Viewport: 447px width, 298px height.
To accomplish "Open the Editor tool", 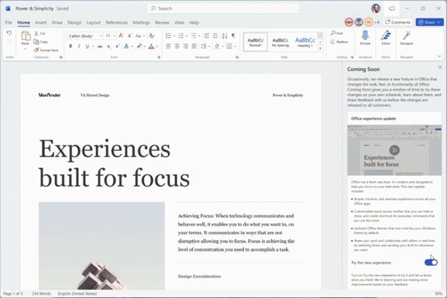I will coord(386,37).
